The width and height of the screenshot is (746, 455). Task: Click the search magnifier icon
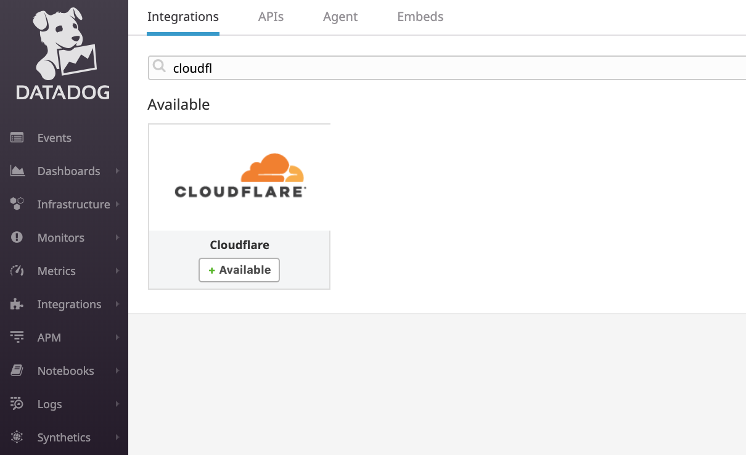(159, 68)
